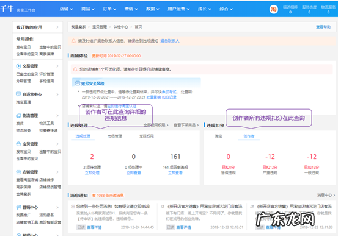Click 店铺装修 in the sidebar
Viewport: 338px width, 237px height.
(x=46, y=180)
